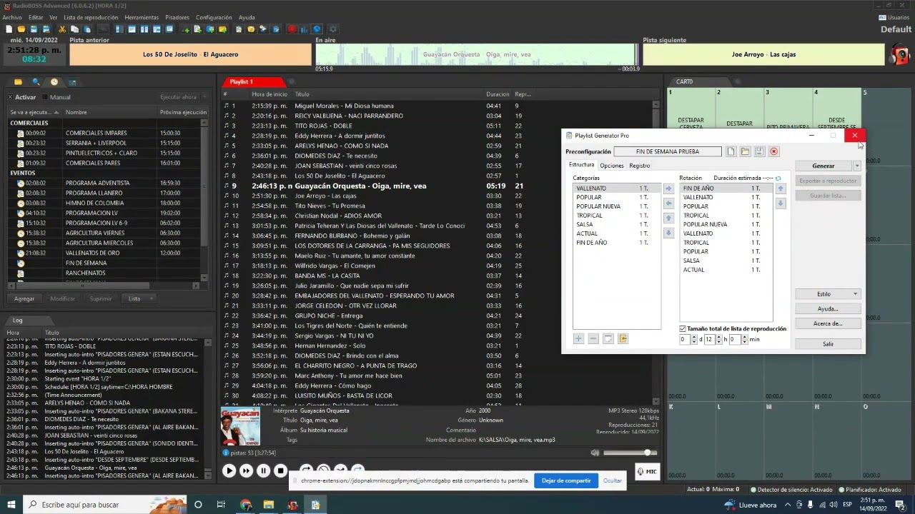The image size is (915, 514).
Task: Switch to the Opciones tab
Action: point(612,166)
